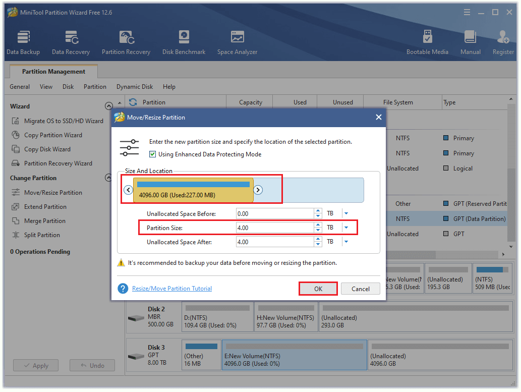
Task: Click the Partition Size input field
Action: 275,228
